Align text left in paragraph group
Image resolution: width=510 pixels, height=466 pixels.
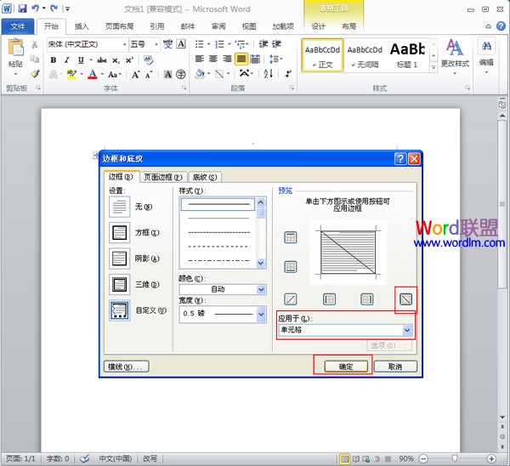200,59
